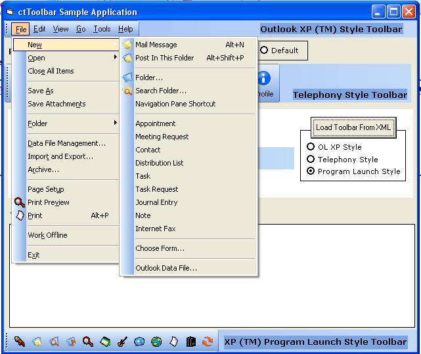The width and height of the screenshot is (421, 354).
Task: Click the paper icon beside Print
Action: [x=20, y=215]
